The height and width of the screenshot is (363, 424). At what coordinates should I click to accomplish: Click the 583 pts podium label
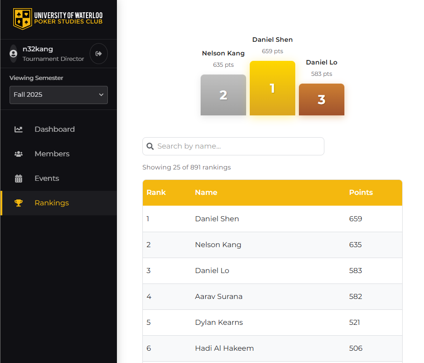click(321, 74)
